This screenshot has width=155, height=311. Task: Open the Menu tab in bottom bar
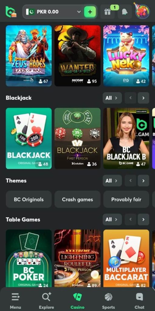pos(15,301)
